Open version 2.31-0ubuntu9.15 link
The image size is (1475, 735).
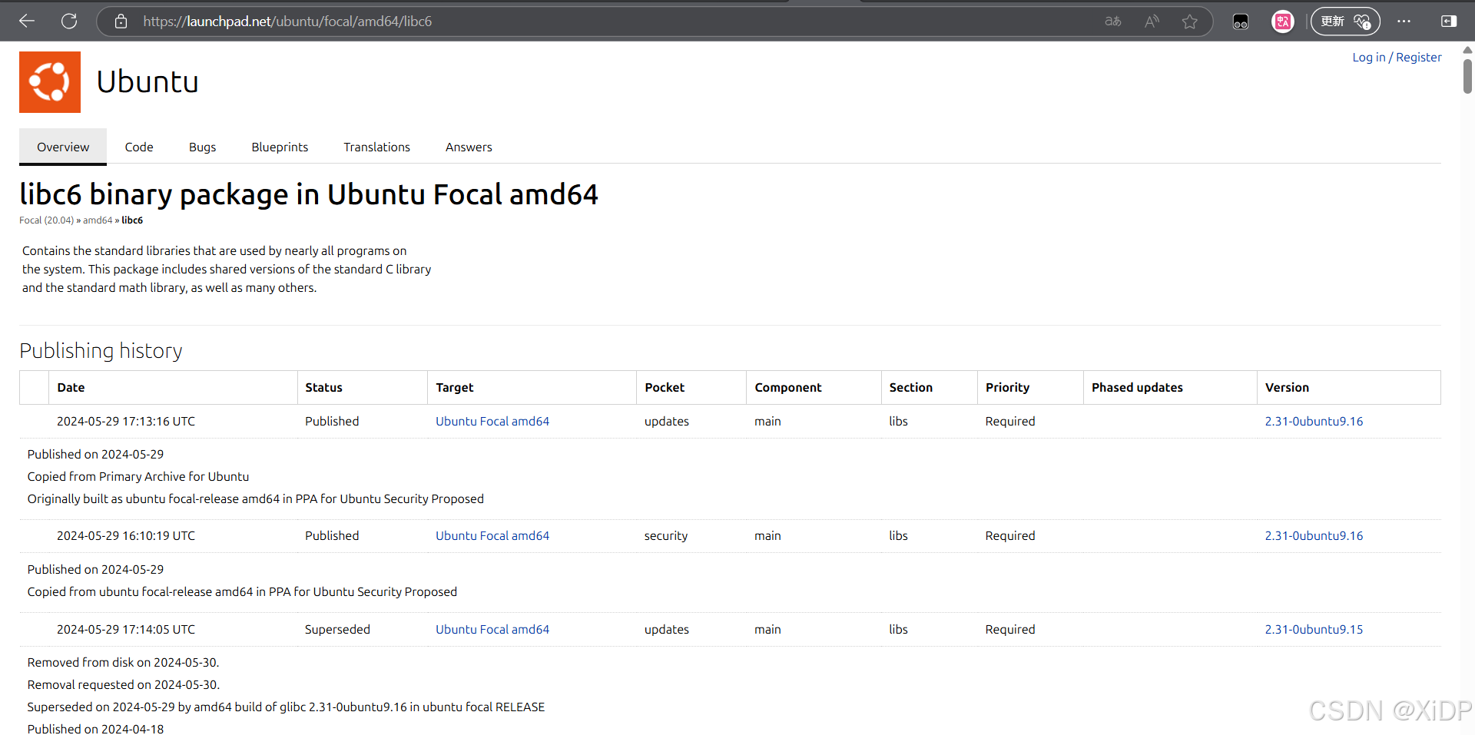coord(1314,629)
